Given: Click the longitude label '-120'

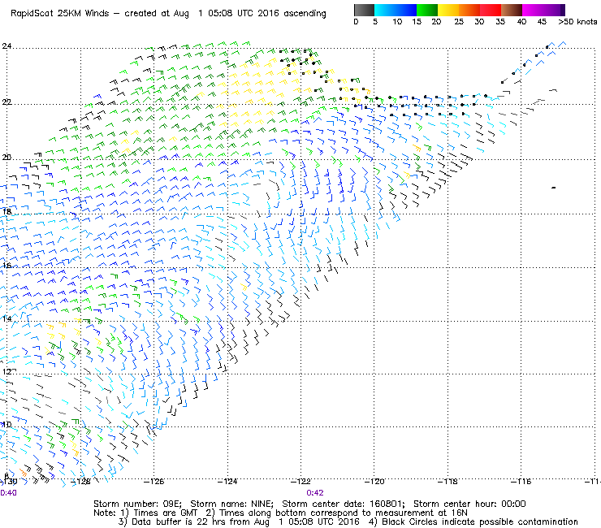Looking at the screenshot, I should (374, 481).
